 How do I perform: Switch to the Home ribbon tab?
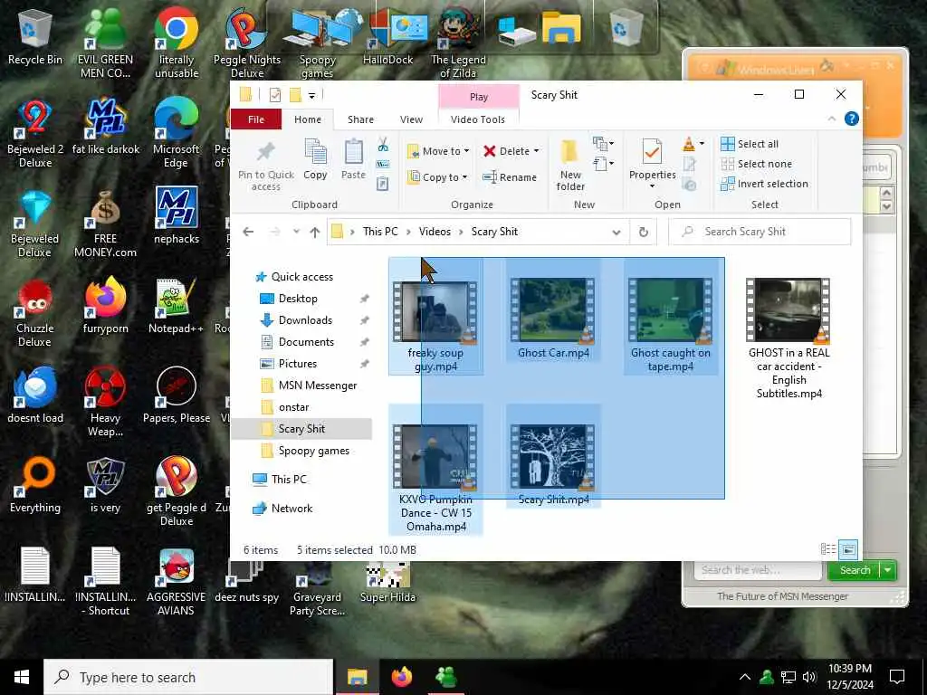(x=308, y=119)
